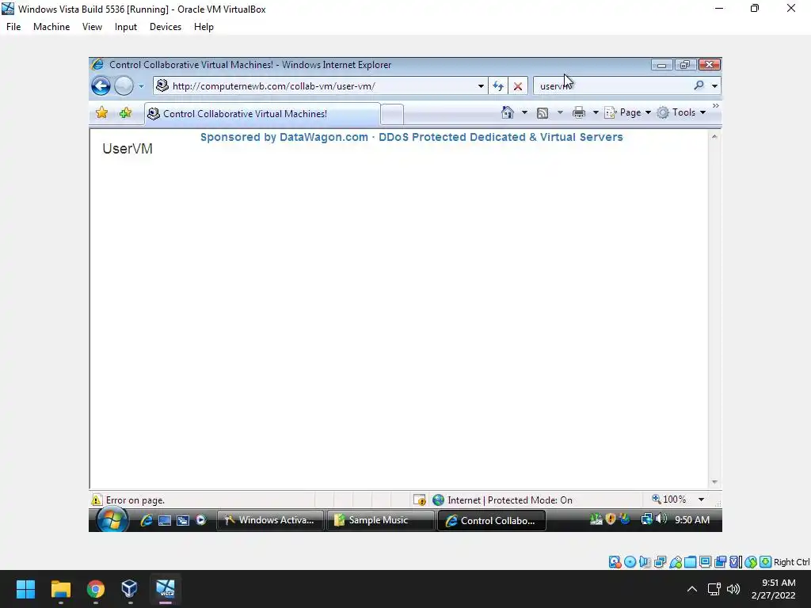Screen dimensions: 811x608
Task: Click VirtualBox network adapter indicator icon
Action: tap(660, 562)
